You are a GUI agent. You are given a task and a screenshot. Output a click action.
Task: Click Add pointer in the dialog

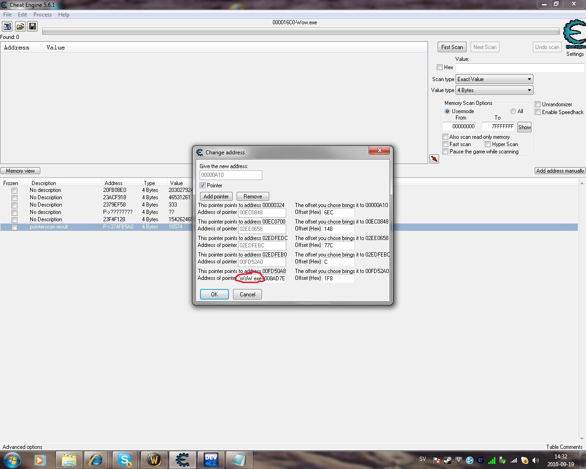216,196
